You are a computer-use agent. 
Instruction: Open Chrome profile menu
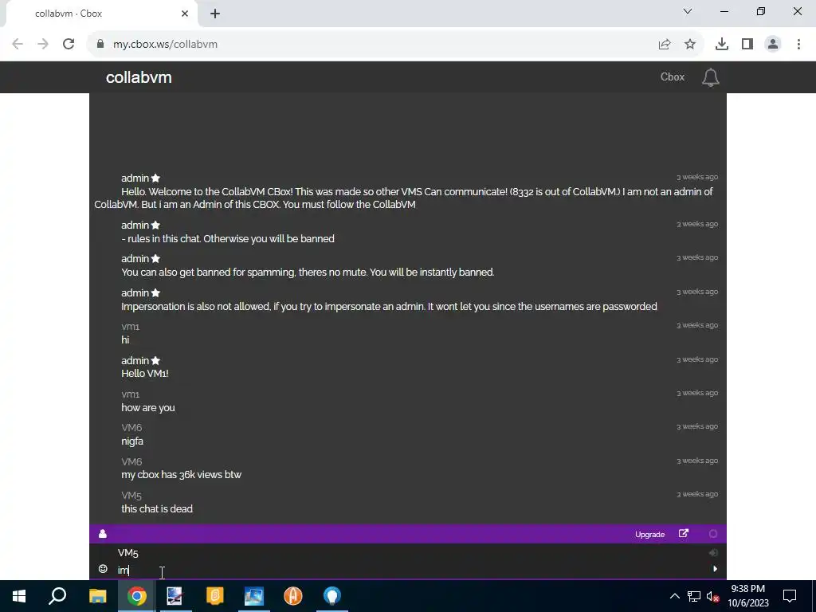click(773, 45)
